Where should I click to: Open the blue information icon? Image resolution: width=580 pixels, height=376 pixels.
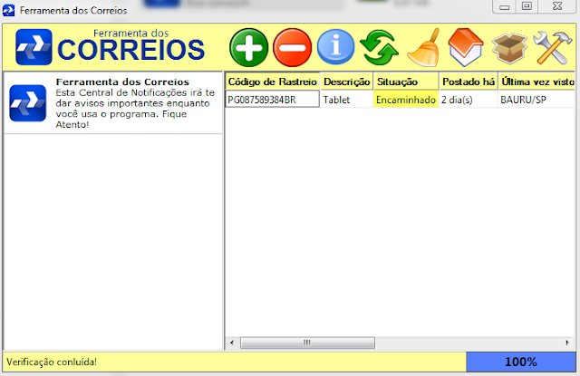(x=335, y=47)
